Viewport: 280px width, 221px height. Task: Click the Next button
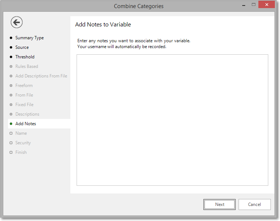coord(219,204)
